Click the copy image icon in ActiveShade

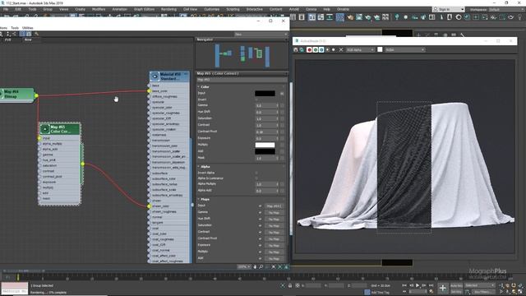click(302, 49)
